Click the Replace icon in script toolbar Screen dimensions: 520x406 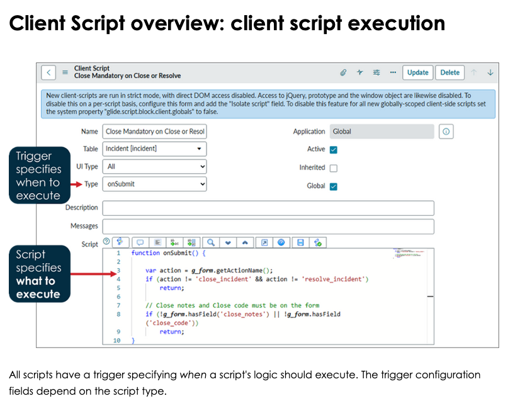click(x=174, y=242)
